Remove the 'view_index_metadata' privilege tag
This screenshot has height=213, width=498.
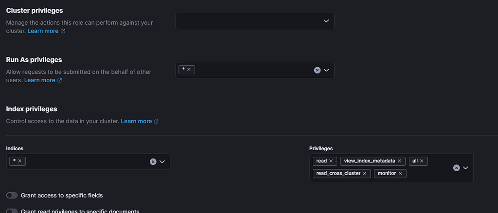(399, 161)
